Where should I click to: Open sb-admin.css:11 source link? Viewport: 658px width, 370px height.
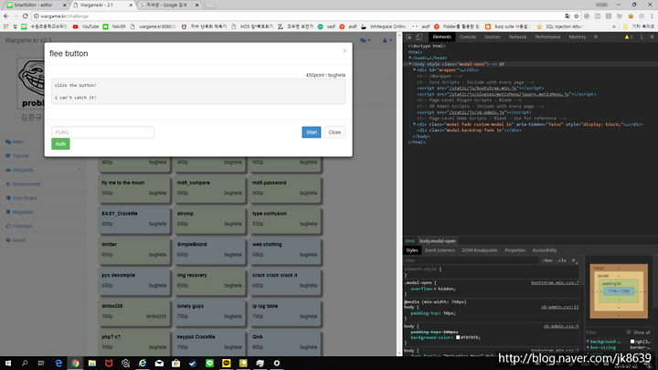(x=559, y=307)
